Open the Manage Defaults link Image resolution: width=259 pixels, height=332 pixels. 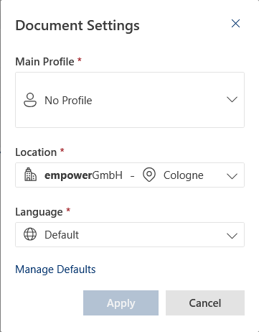click(x=55, y=269)
